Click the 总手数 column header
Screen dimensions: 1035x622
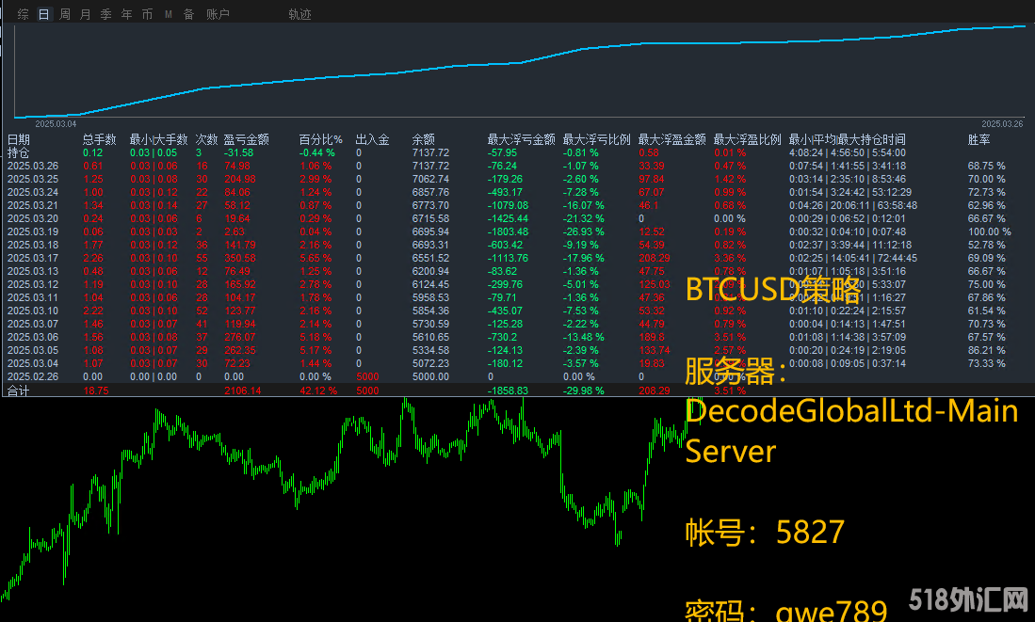pyautogui.click(x=99, y=139)
